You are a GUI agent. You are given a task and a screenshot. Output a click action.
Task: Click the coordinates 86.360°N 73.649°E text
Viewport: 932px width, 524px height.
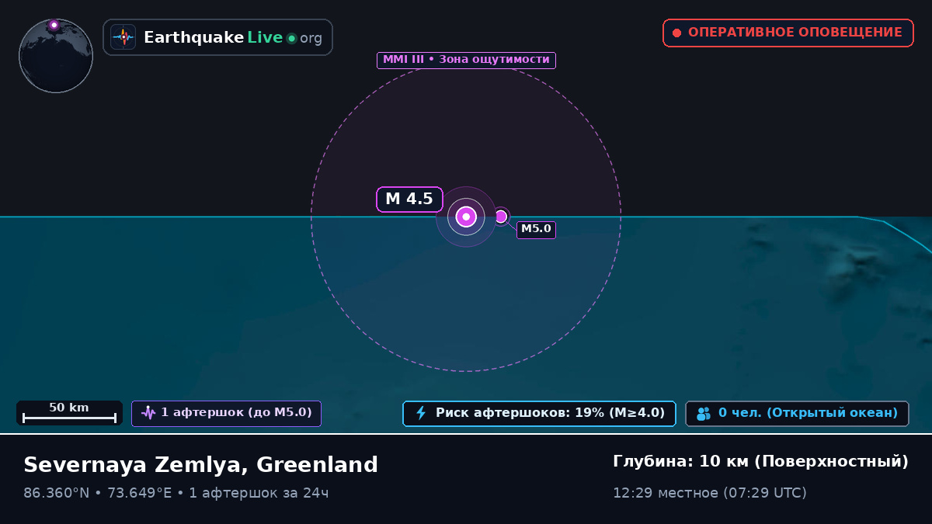point(97,493)
